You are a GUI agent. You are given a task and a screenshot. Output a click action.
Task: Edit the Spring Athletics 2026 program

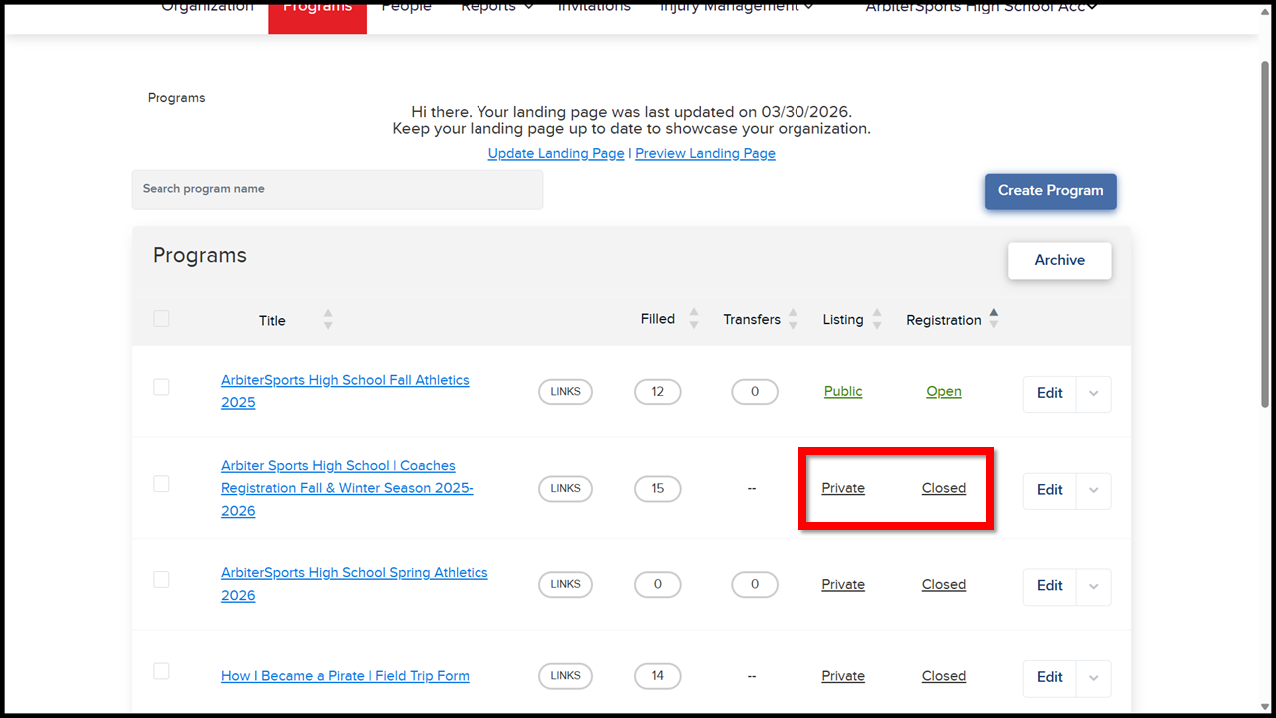[x=1050, y=586]
